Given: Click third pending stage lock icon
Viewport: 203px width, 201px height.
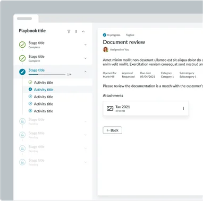Looking at the screenshot, I should tap(22, 148).
